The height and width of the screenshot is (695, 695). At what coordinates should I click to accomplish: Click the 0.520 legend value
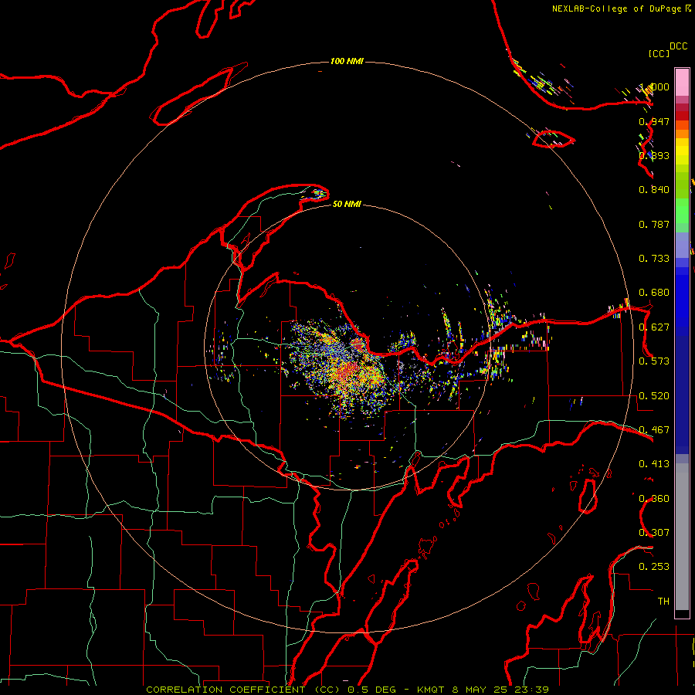654,396
